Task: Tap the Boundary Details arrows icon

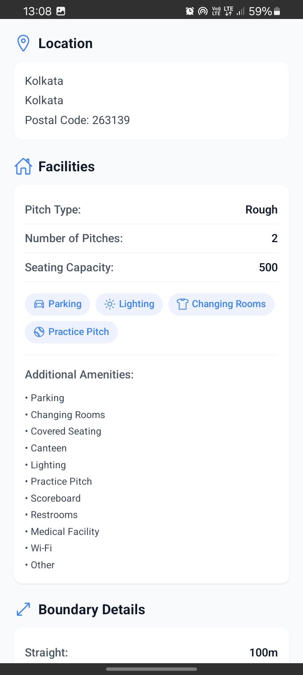Action: click(23, 609)
